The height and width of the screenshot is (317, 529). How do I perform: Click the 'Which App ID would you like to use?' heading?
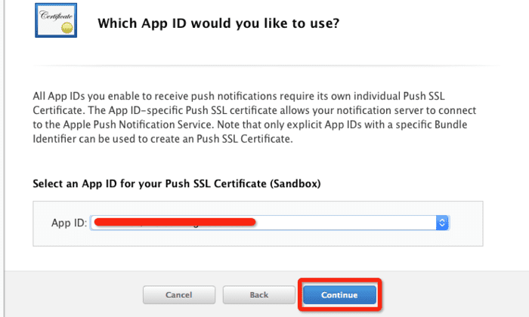[x=218, y=23]
